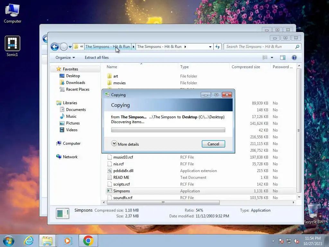Click the Copying progress bar
The height and width of the screenshot is (247, 329).
(x=168, y=130)
